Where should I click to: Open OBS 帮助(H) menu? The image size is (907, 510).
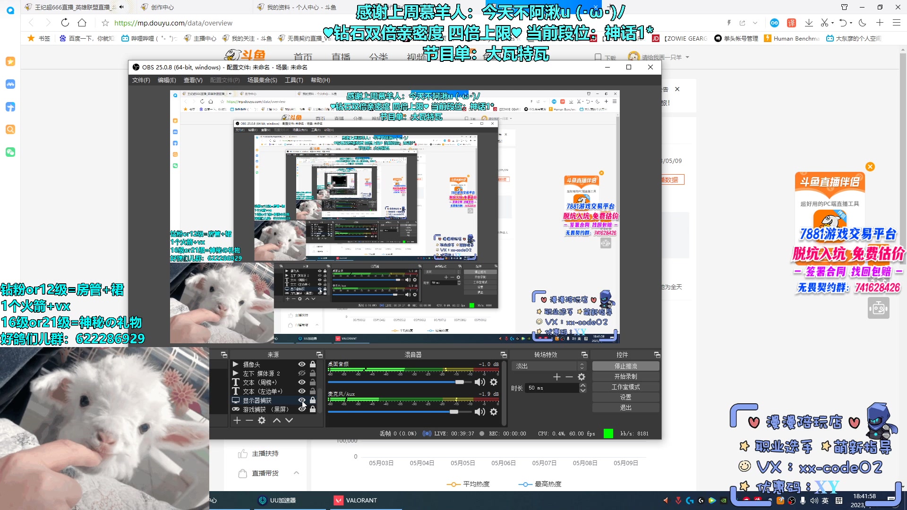pos(320,80)
